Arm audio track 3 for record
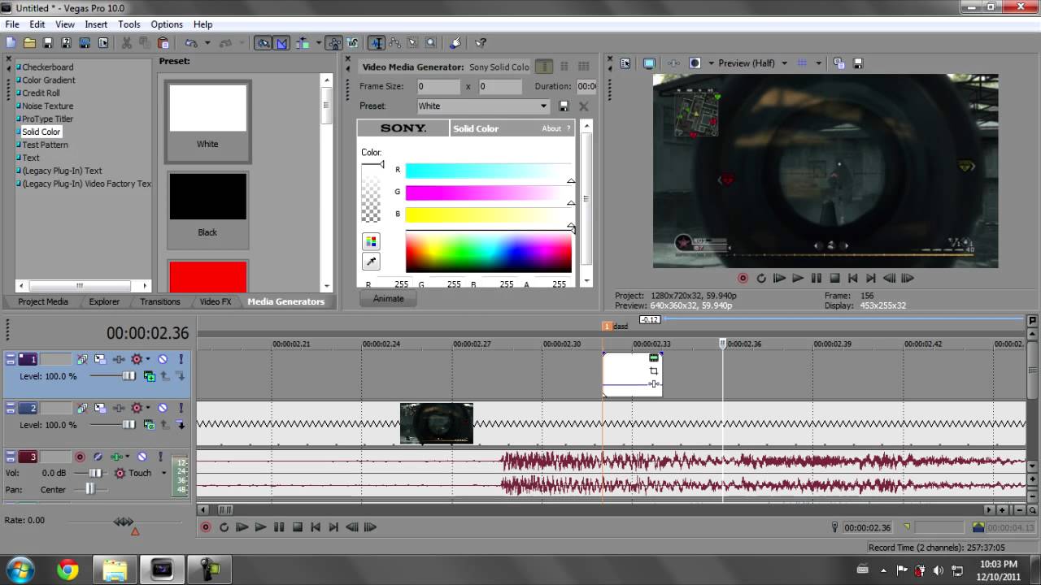 click(x=80, y=457)
